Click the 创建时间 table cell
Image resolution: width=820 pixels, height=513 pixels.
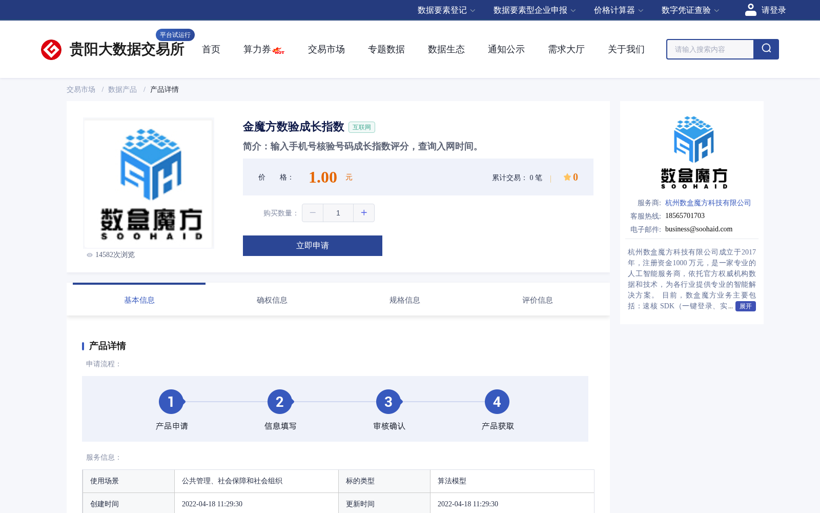pyautogui.click(x=129, y=503)
